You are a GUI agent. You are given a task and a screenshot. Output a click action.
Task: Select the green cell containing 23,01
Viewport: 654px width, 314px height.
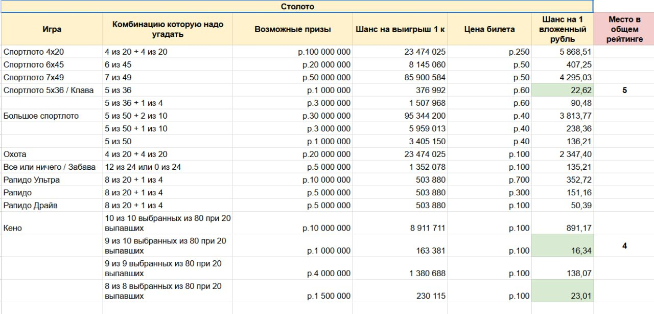pyautogui.click(x=563, y=290)
